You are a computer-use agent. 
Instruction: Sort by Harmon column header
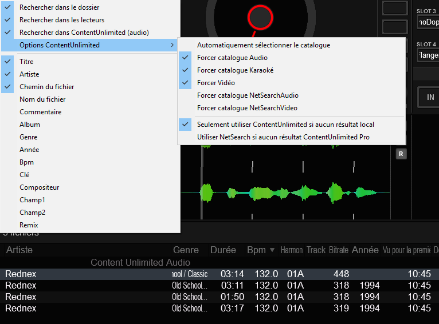click(292, 250)
